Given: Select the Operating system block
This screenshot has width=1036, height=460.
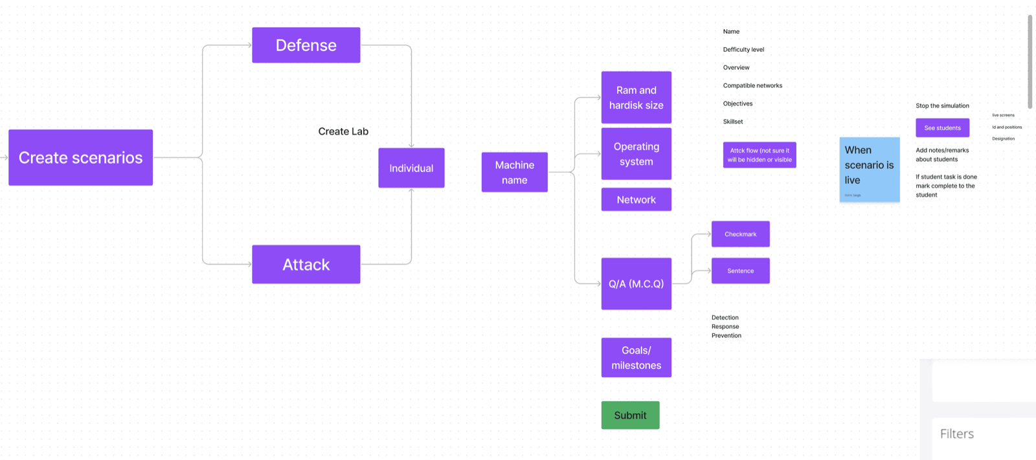Looking at the screenshot, I should point(636,154).
